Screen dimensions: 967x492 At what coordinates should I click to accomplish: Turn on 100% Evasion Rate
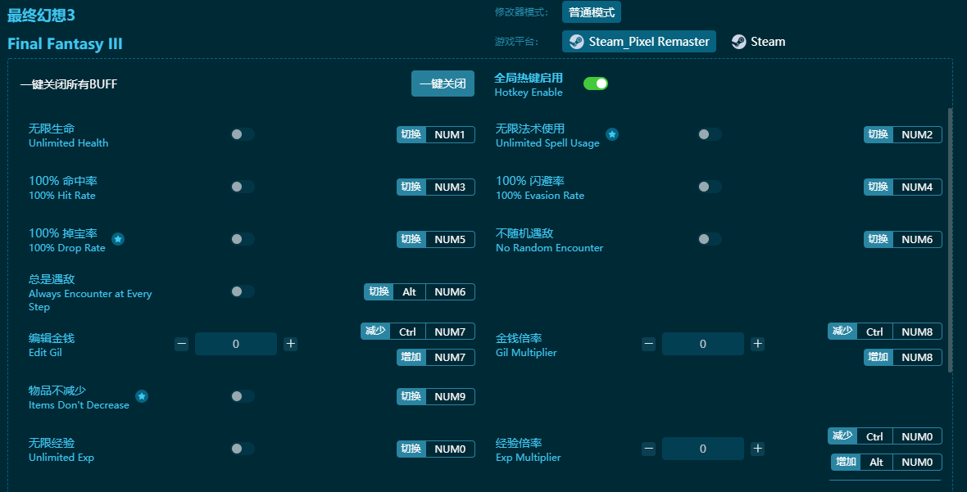709,187
